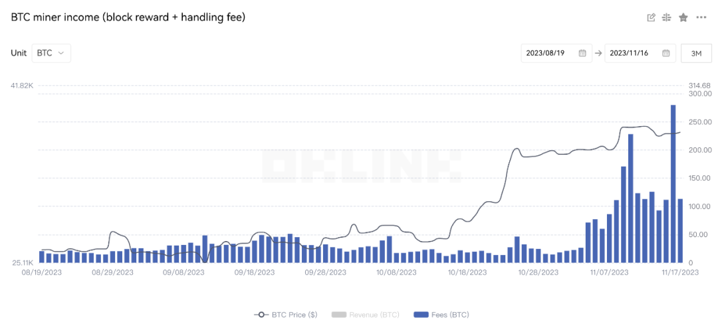Click calendar icon in end date field

coord(666,53)
